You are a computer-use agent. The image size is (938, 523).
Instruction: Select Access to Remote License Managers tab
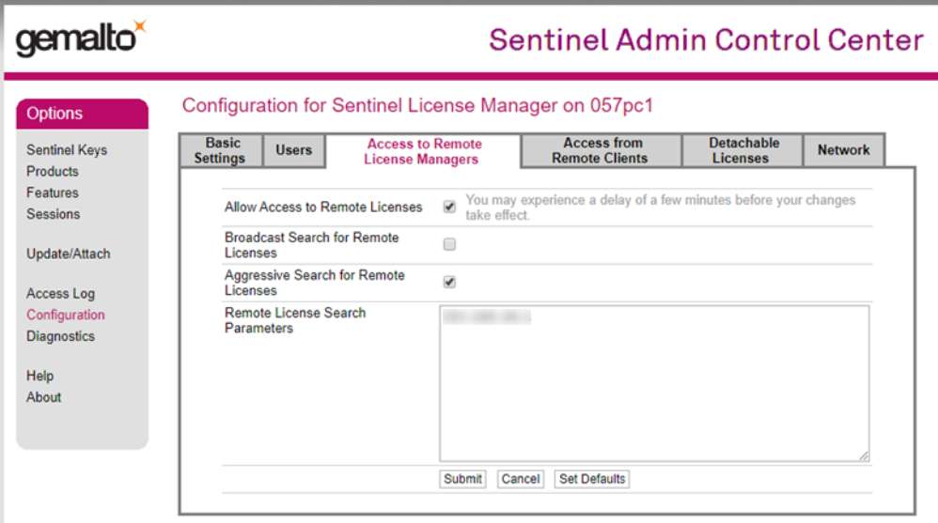click(423, 151)
